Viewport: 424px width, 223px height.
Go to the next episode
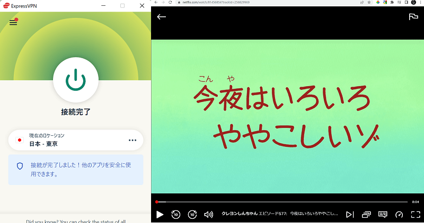(x=350, y=215)
